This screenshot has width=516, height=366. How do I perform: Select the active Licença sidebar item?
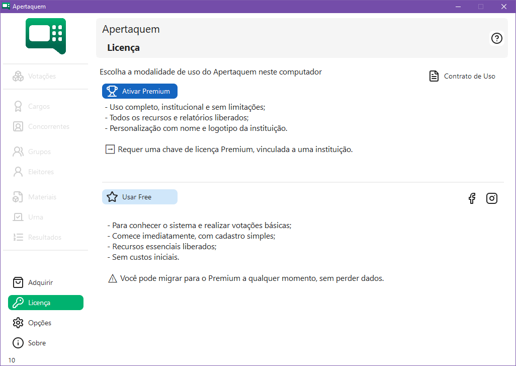pos(45,303)
